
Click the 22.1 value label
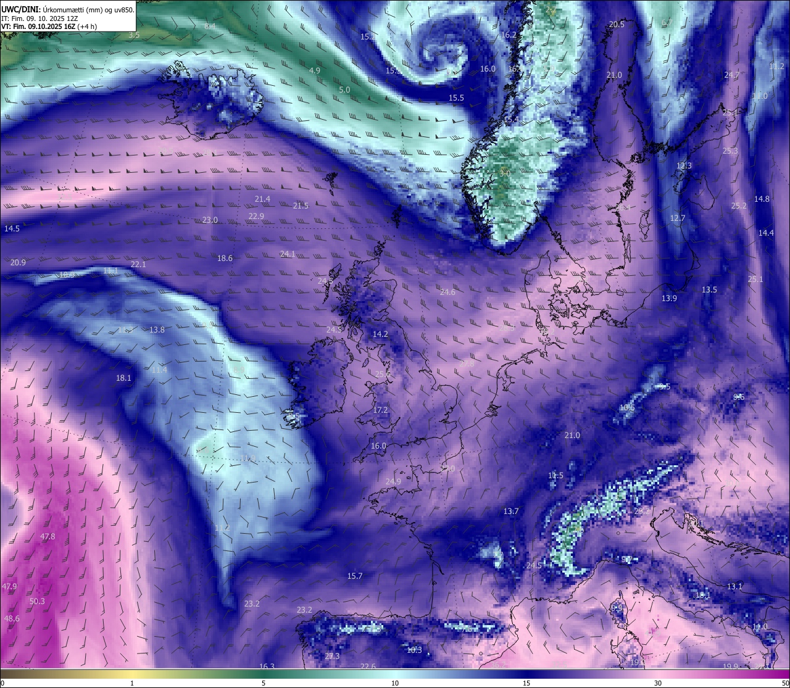tap(138, 264)
